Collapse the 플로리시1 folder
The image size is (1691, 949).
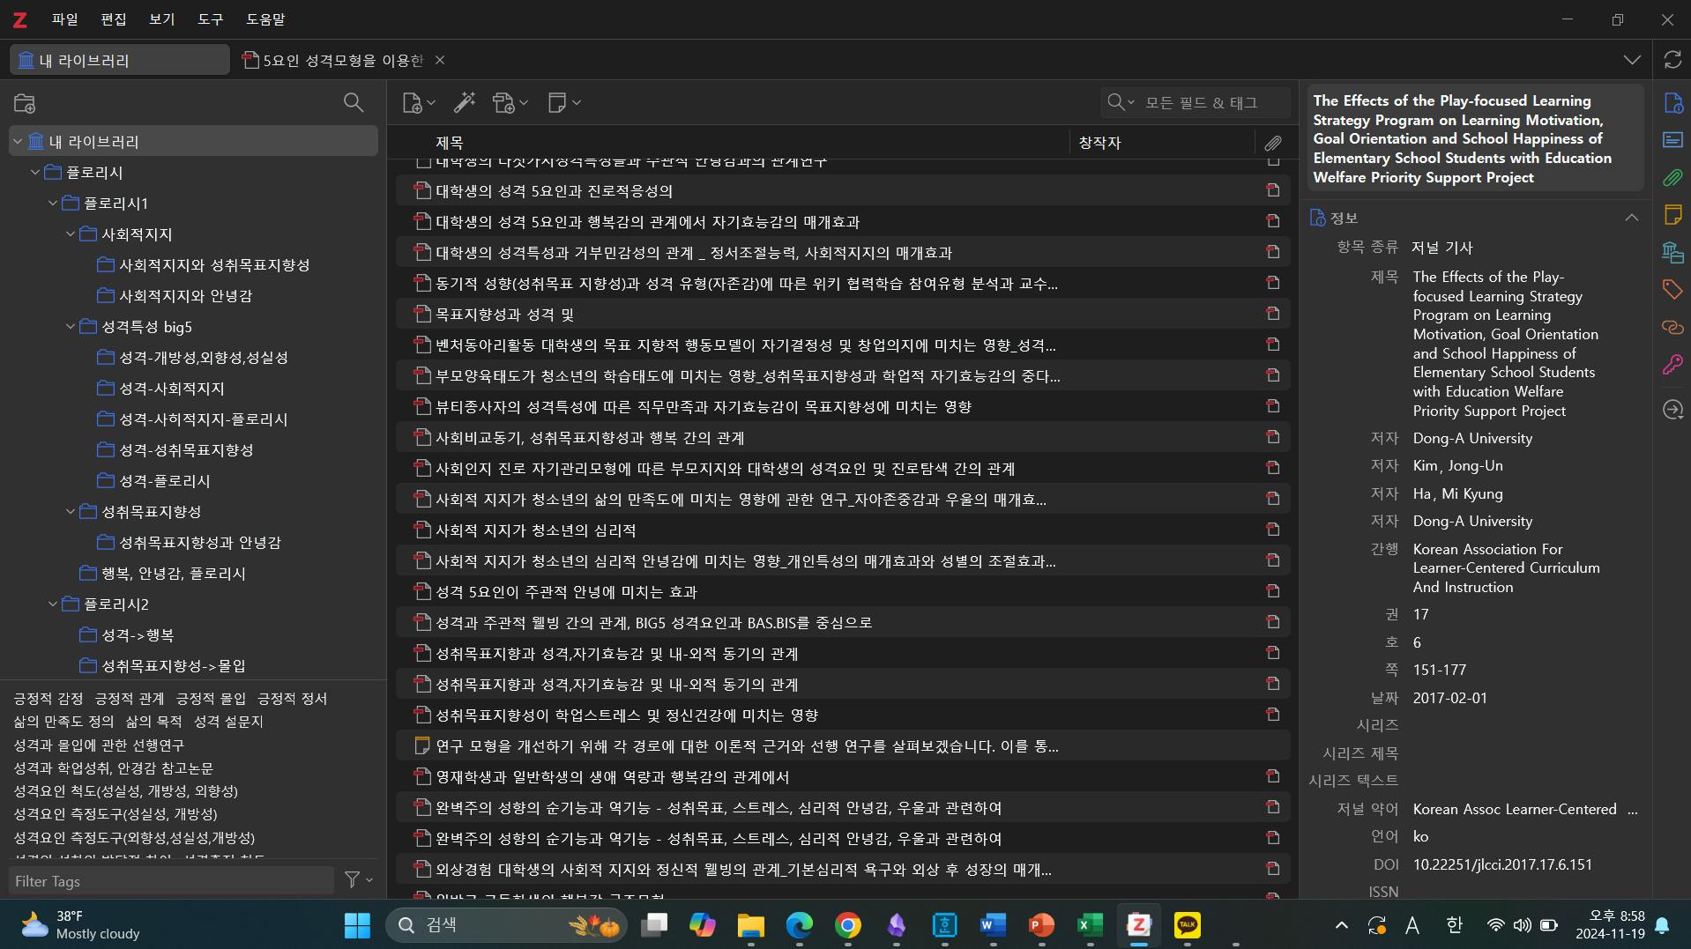[x=53, y=204]
